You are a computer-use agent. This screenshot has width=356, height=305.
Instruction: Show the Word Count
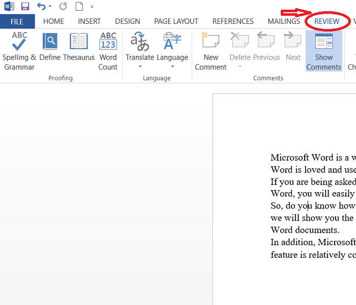pyautogui.click(x=108, y=51)
